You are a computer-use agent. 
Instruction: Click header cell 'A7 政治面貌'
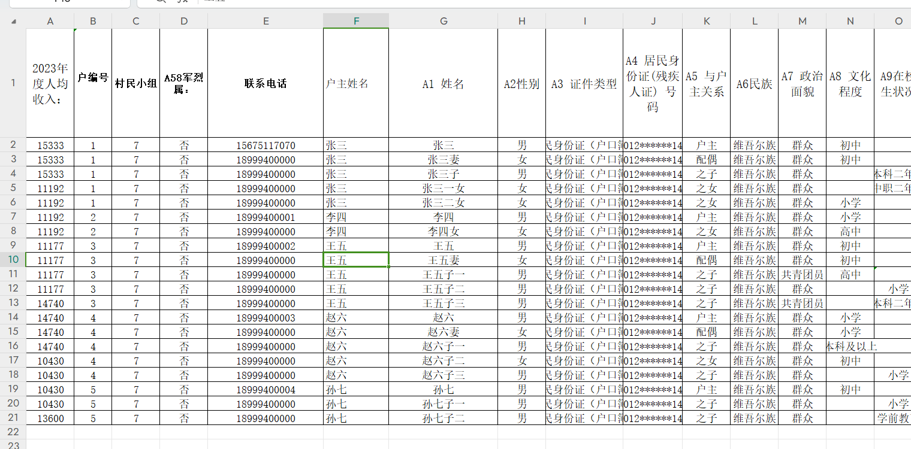[803, 83]
